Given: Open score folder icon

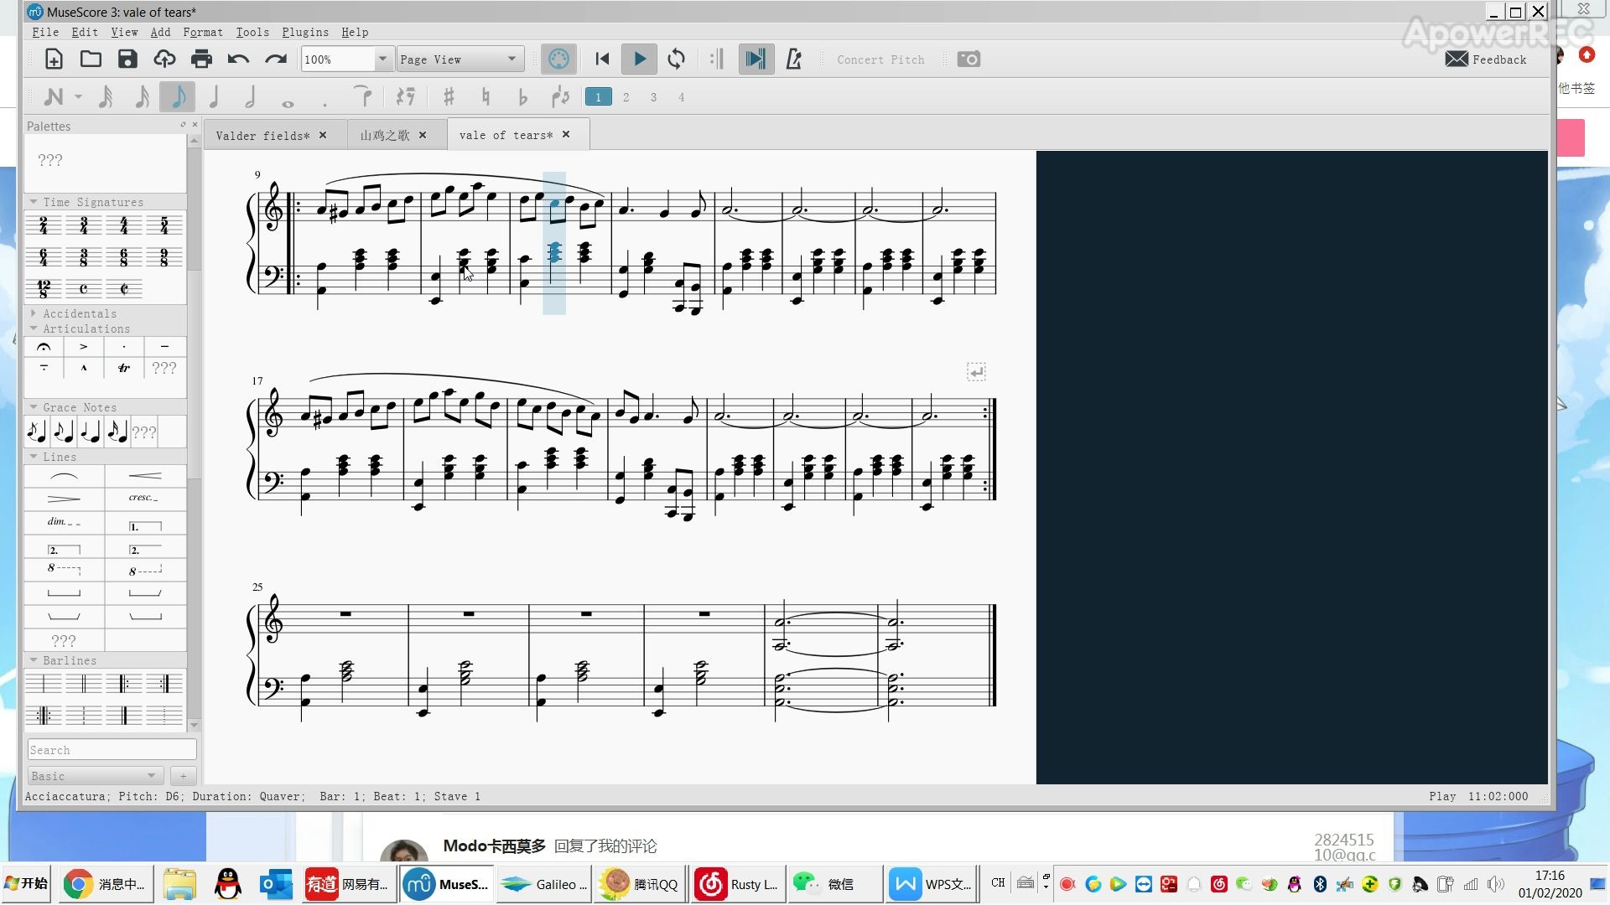Looking at the screenshot, I should [x=91, y=59].
